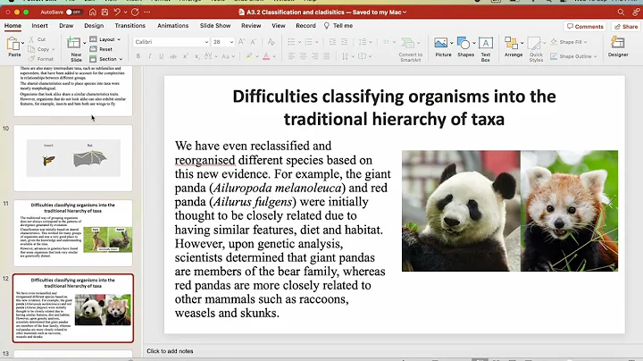
Task: Toggle center text alignment
Action: click(x=303, y=56)
